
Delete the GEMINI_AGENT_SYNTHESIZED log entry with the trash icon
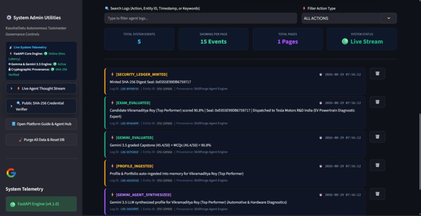pos(377,194)
